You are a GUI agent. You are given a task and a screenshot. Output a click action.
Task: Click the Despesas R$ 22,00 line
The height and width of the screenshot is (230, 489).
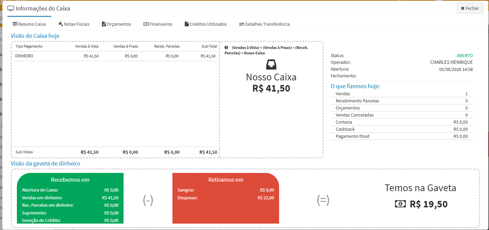(226, 198)
